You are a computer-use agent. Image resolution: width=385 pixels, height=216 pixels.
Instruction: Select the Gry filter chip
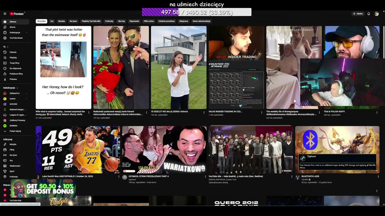[52, 21]
